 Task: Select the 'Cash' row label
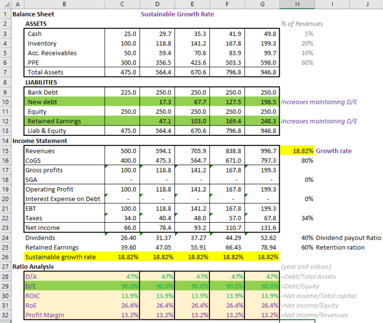pyautogui.click(x=35, y=34)
